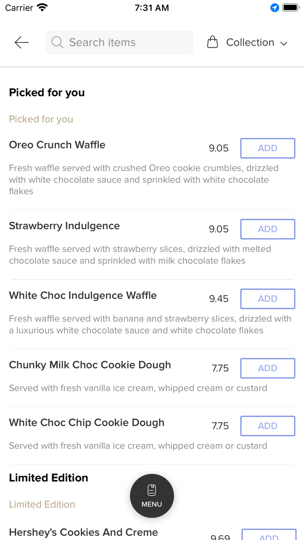
Task: Click the search magnifier icon
Action: point(57,42)
